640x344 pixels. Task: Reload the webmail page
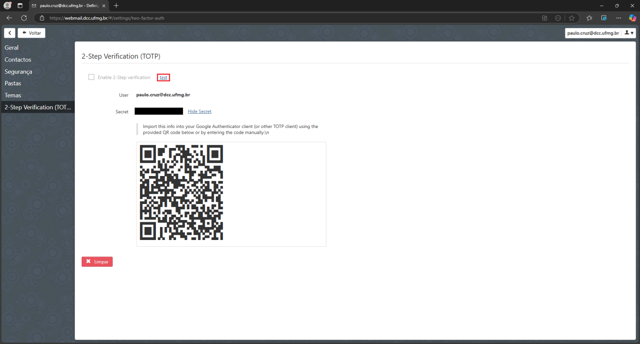pos(24,18)
